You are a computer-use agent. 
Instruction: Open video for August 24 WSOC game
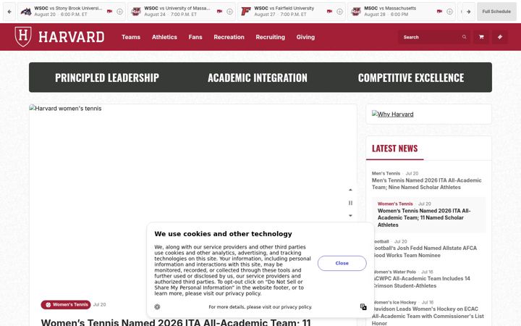coord(219,12)
